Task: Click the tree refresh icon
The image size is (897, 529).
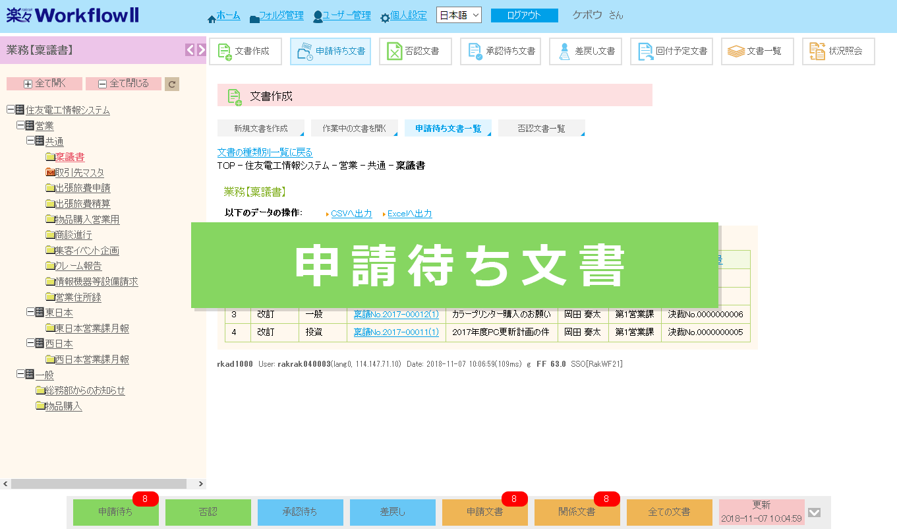Action: click(x=171, y=84)
